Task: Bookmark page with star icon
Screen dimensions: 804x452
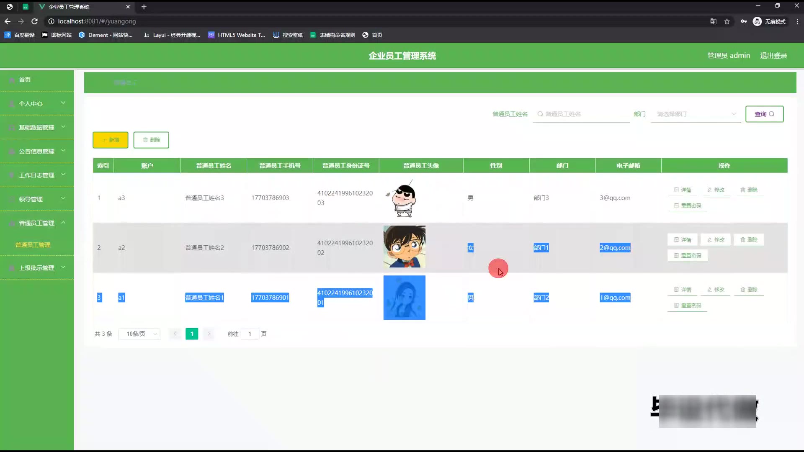Action: click(727, 21)
